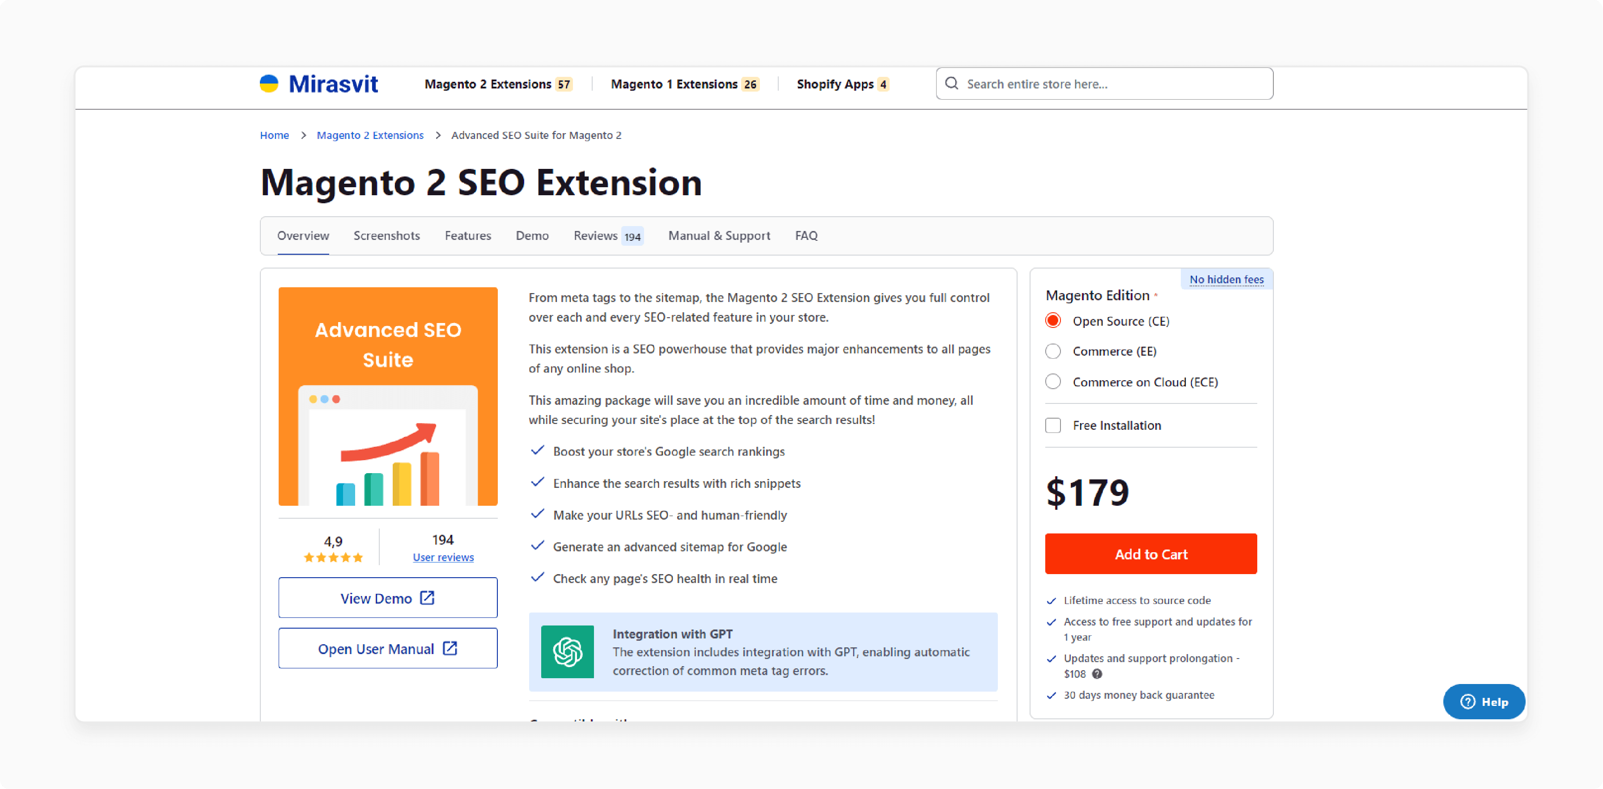Click 'Enhance the search results with rich snippets'
Image resolution: width=1603 pixels, height=789 pixels.
click(x=676, y=483)
